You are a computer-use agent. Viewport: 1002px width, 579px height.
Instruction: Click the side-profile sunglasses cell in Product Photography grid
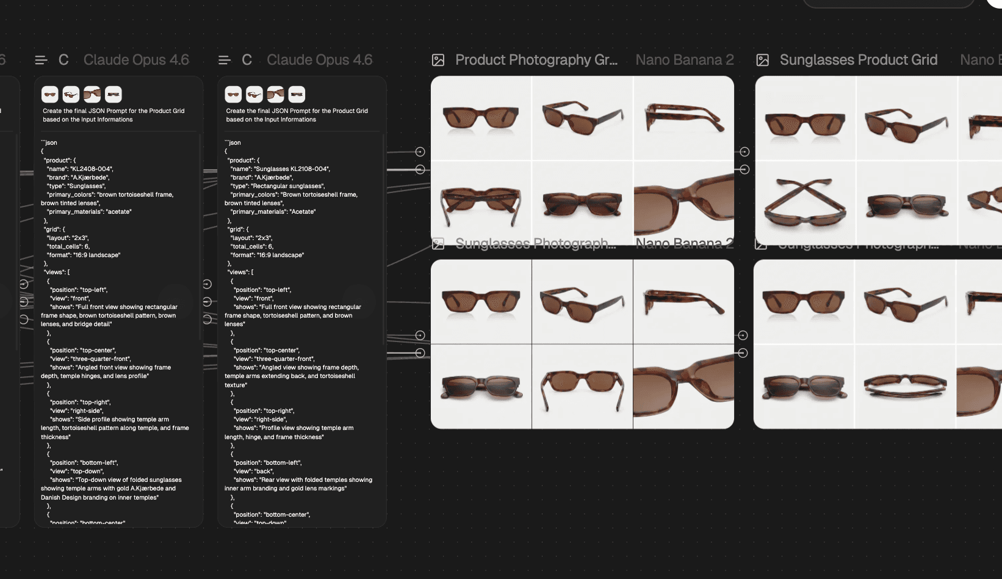(x=684, y=118)
